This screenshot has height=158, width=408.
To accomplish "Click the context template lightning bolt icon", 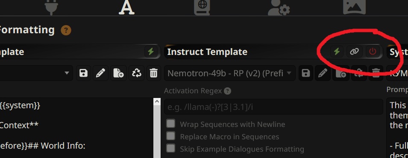I will pos(151,52).
